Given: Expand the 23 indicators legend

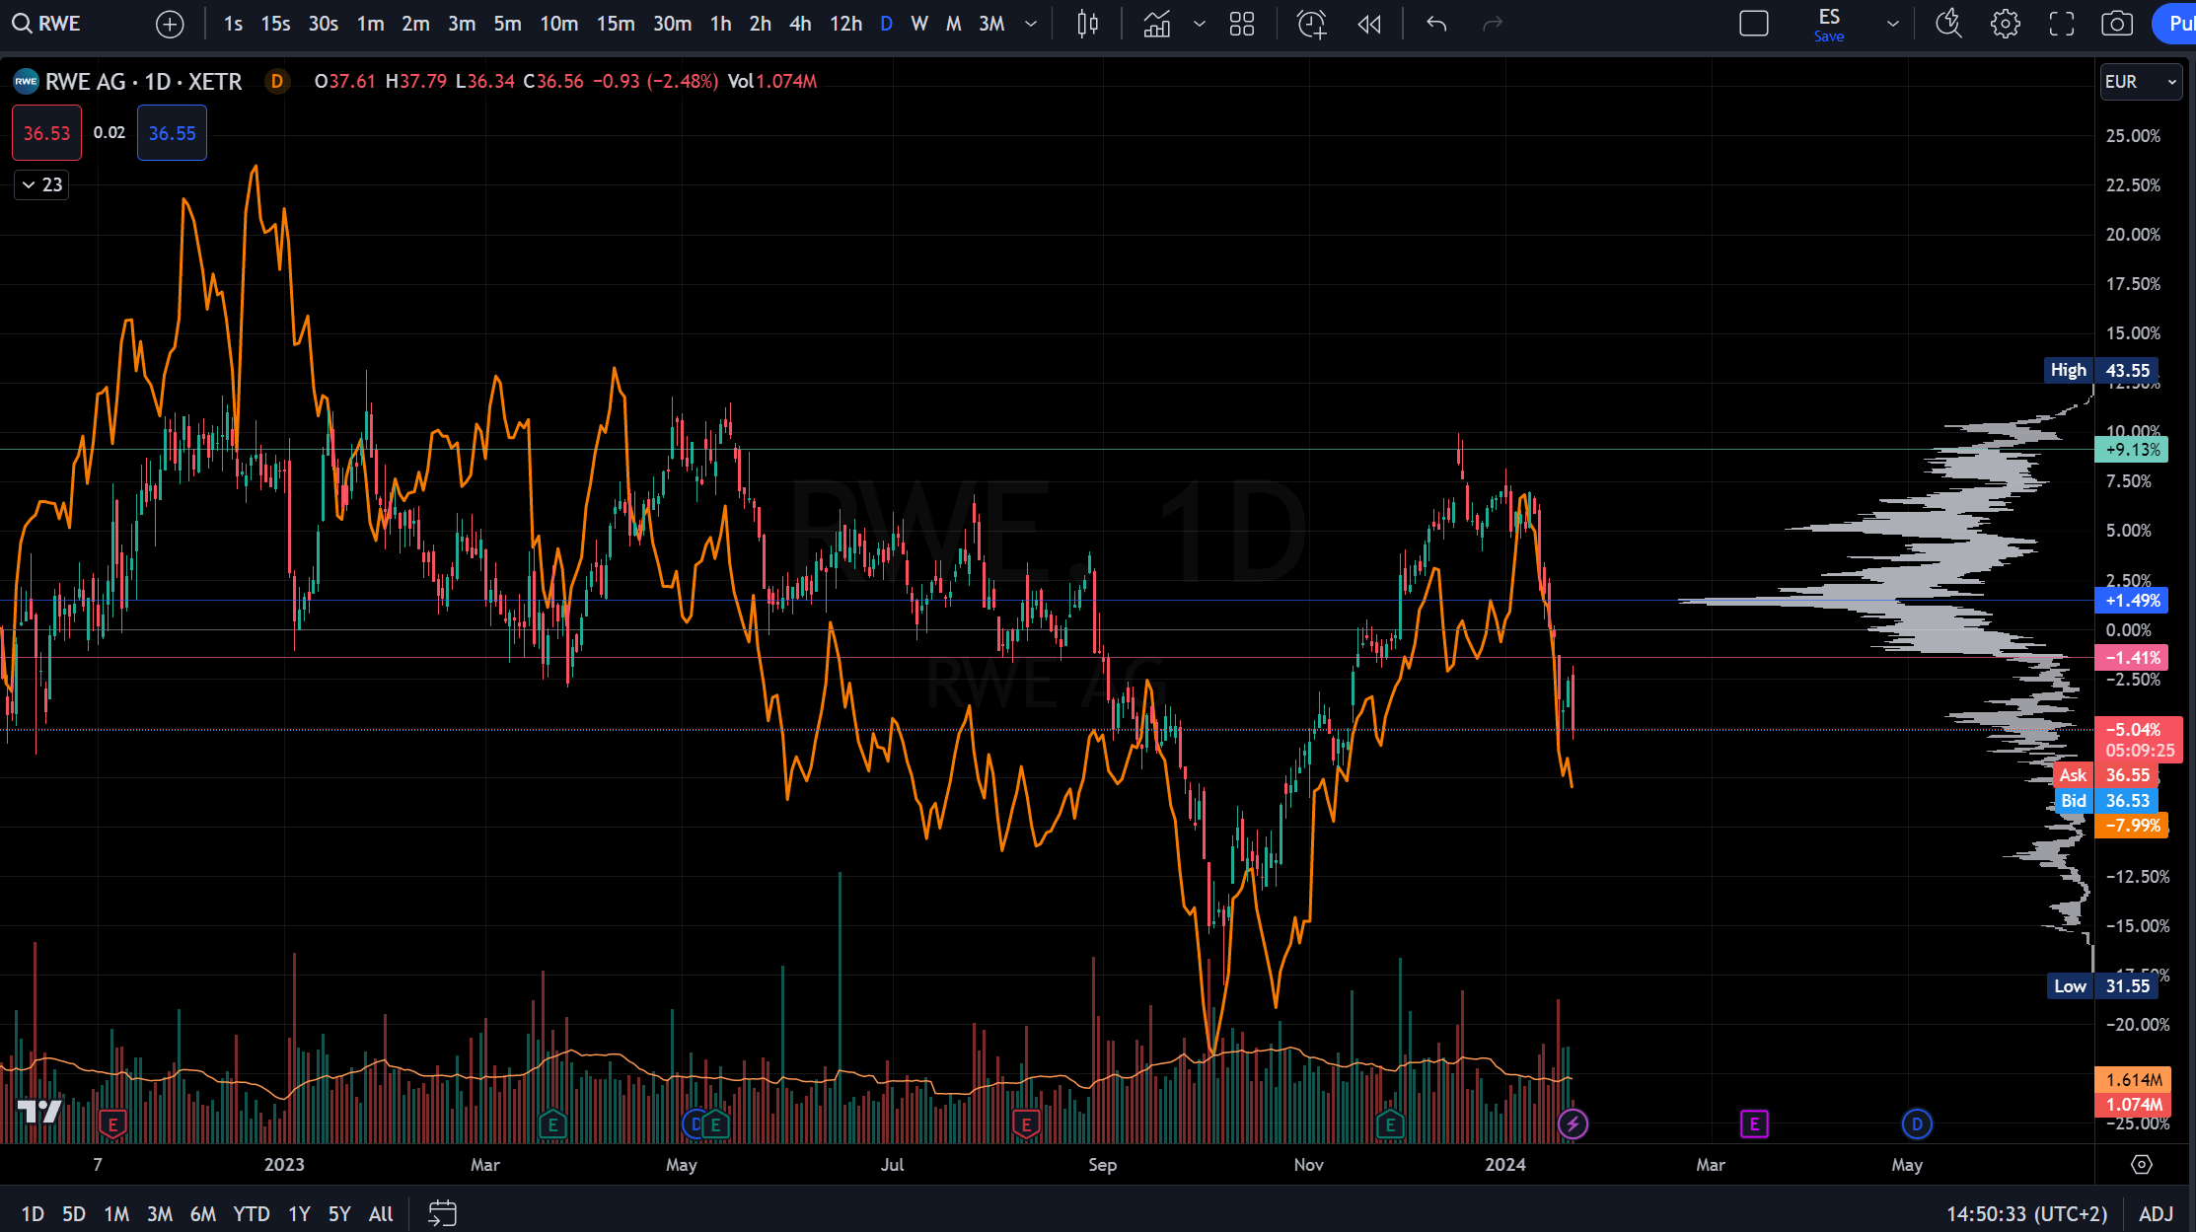Looking at the screenshot, I should 41,184.
